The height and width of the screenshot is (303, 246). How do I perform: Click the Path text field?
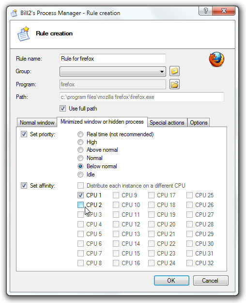pos(142,97)
